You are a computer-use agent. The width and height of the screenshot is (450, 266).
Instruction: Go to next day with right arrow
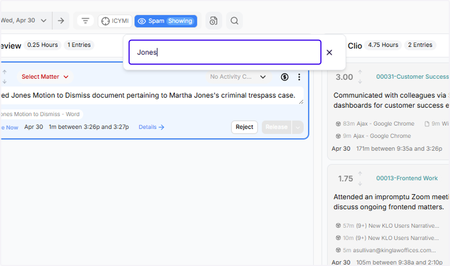click(x=61, y=21)
